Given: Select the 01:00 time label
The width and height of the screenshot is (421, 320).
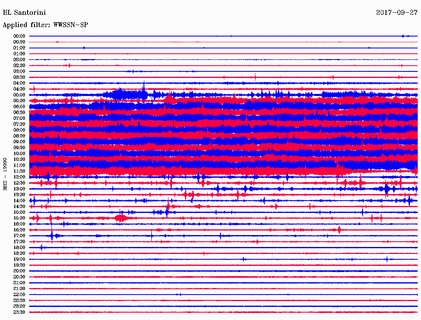Looking at the screenshot, I should click(x=19, y=48).
